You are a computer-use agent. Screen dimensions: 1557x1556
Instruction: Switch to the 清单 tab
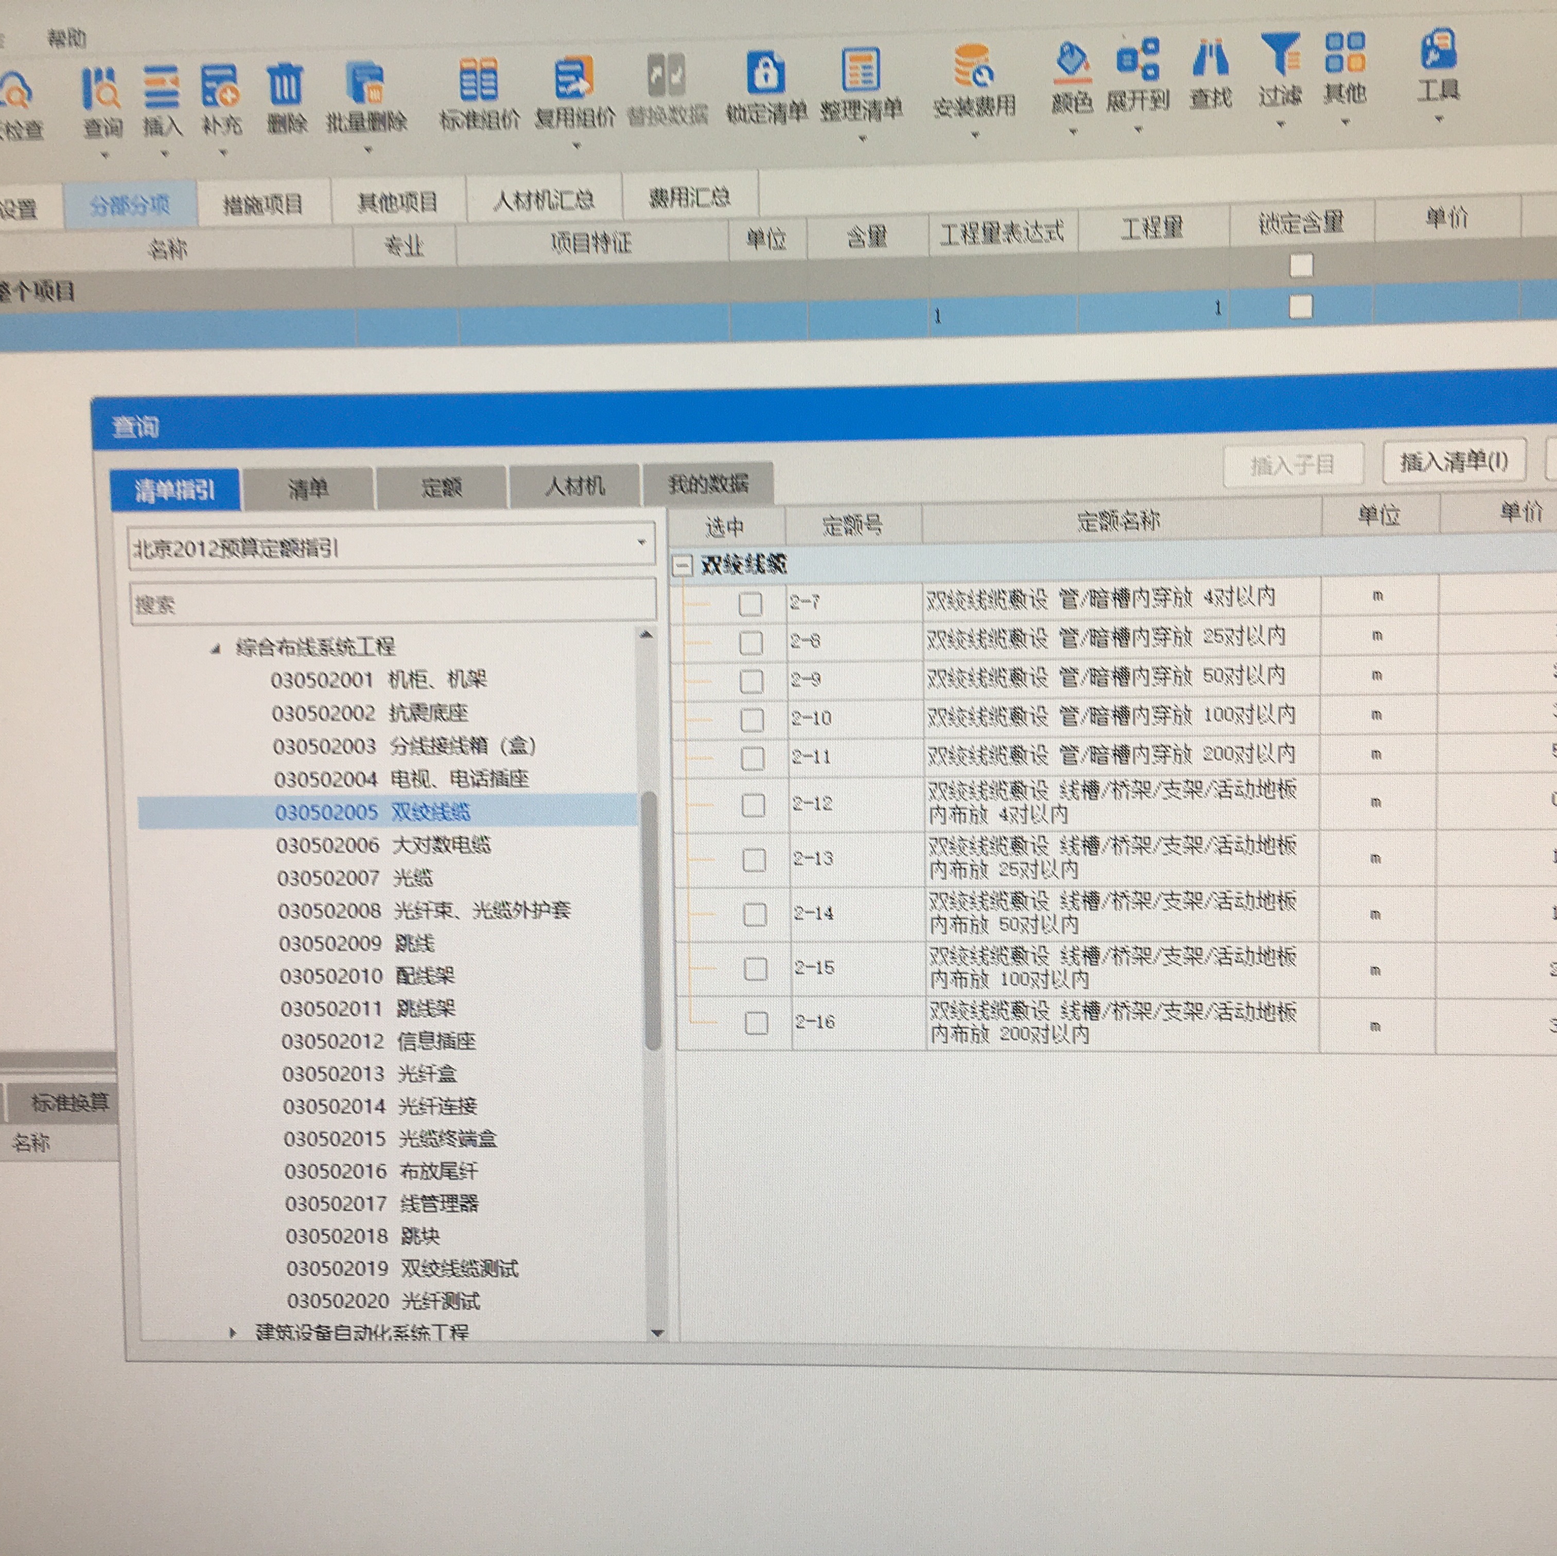coord(308,487)
